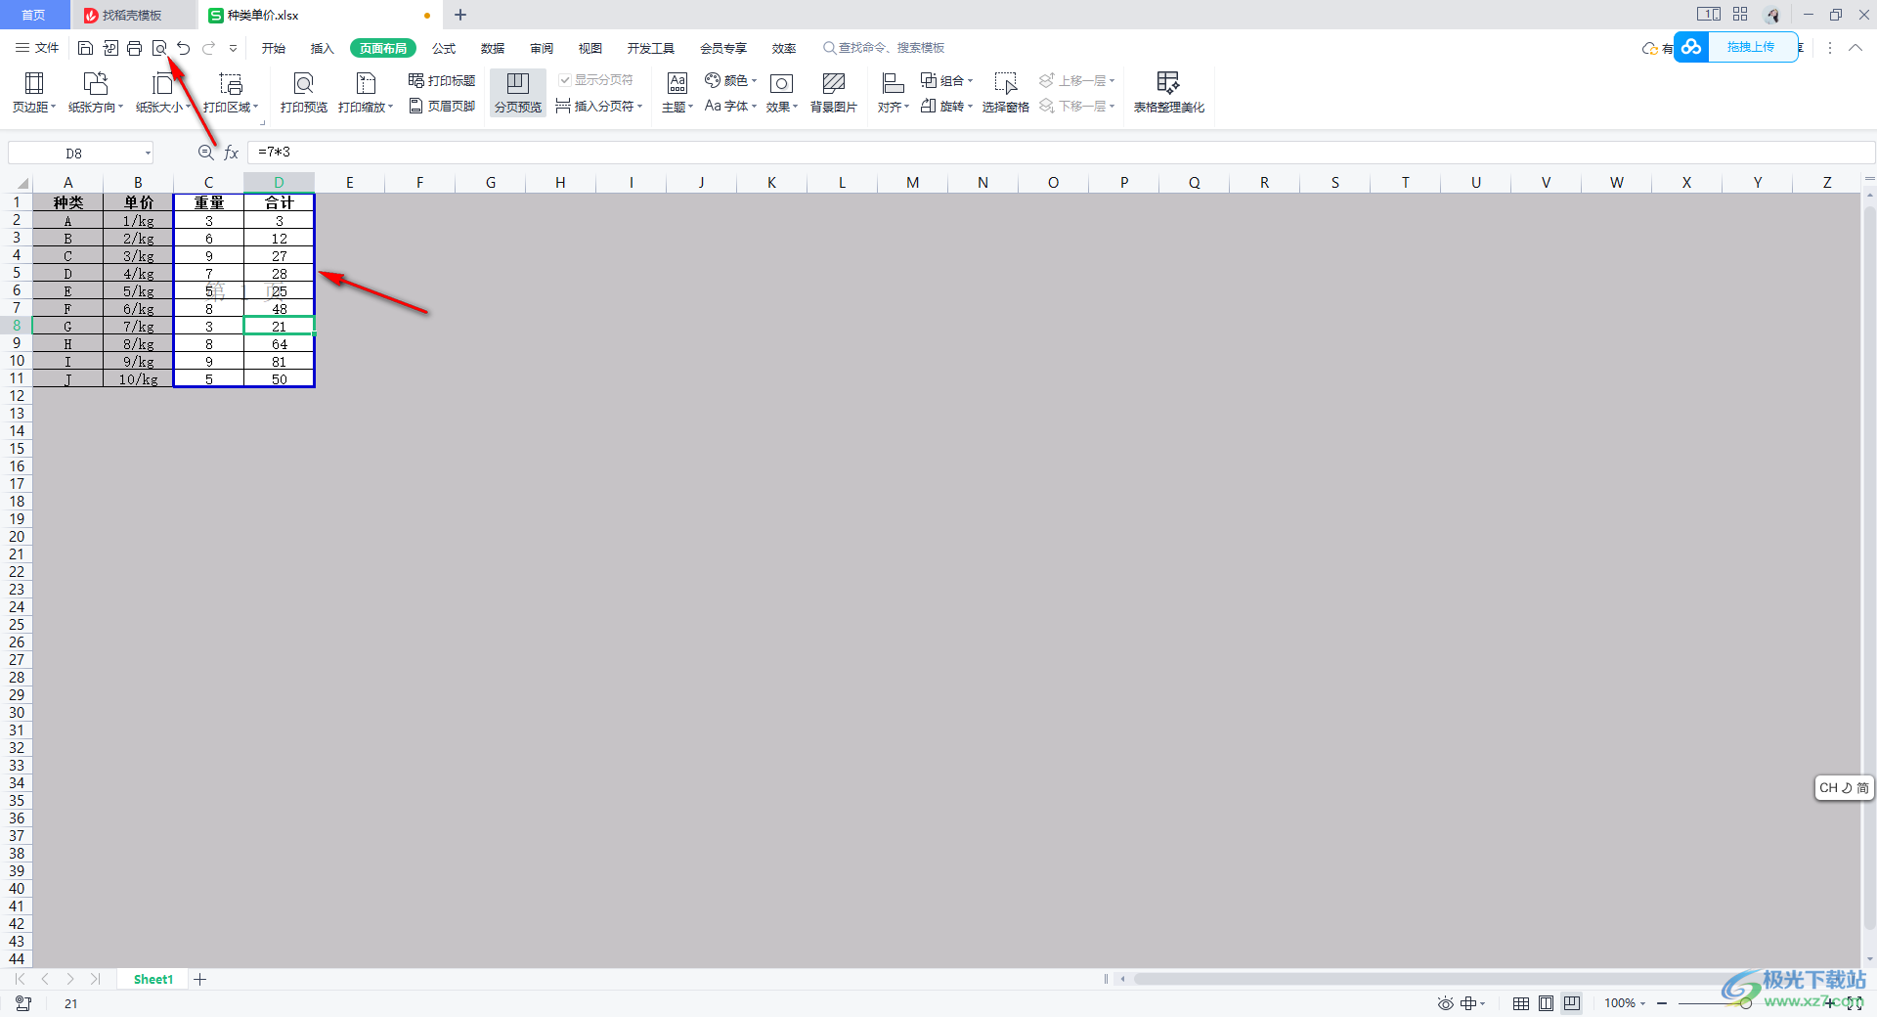
Task: Switch to the 数据 Data tab
Action: pos(493,48)
